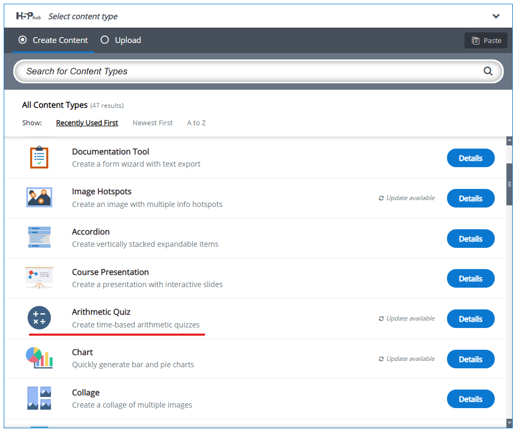Click the Collage content type icon
The image size is (517, 432).
pyautogui.click(x=39, y=398)
